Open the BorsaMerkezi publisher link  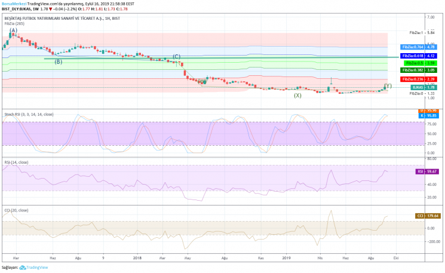(x=14, y=4)
